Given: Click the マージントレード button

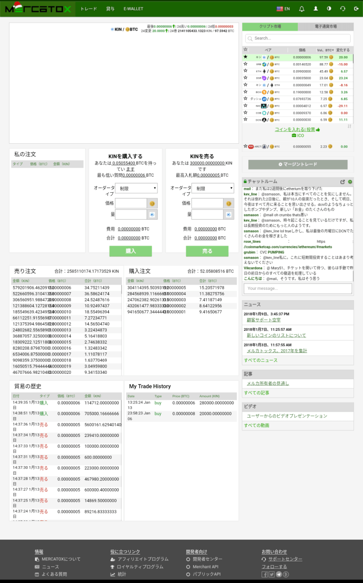Looking at the screenshot, I should (298, 164).
